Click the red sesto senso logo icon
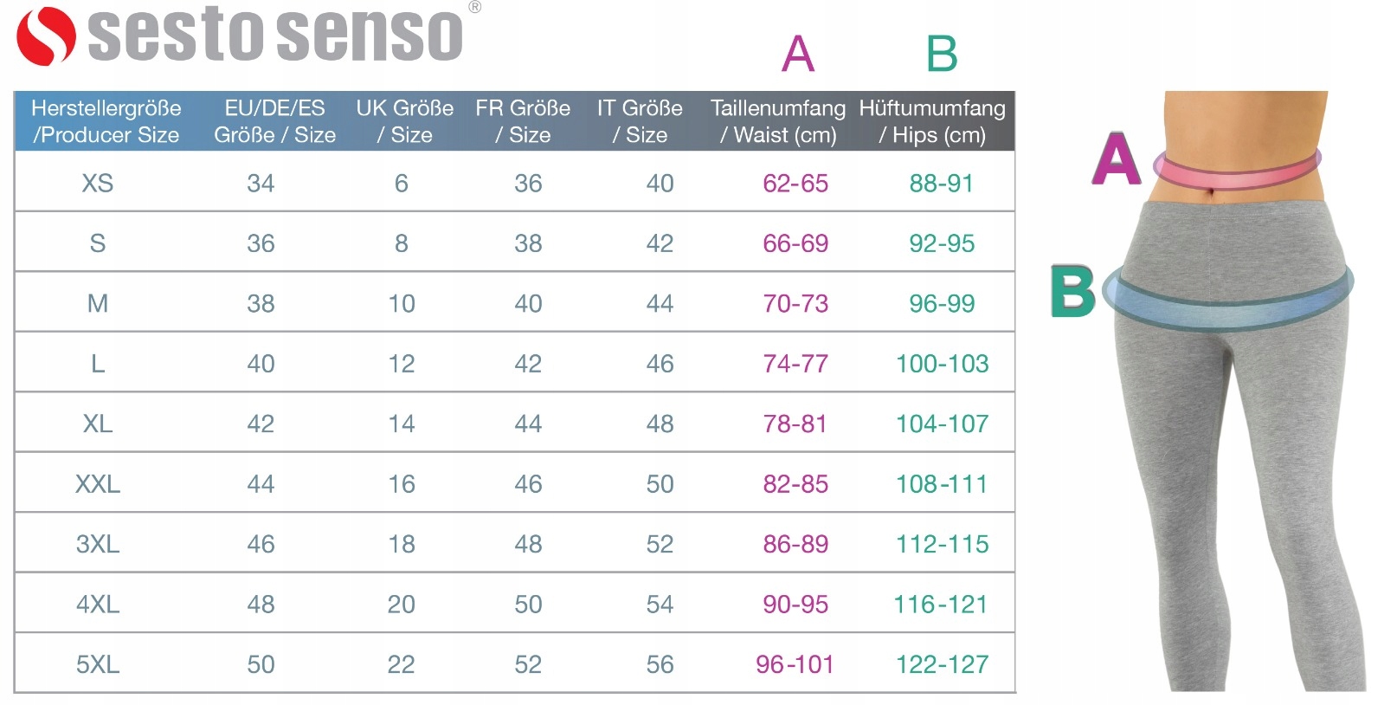 point(45,36)
